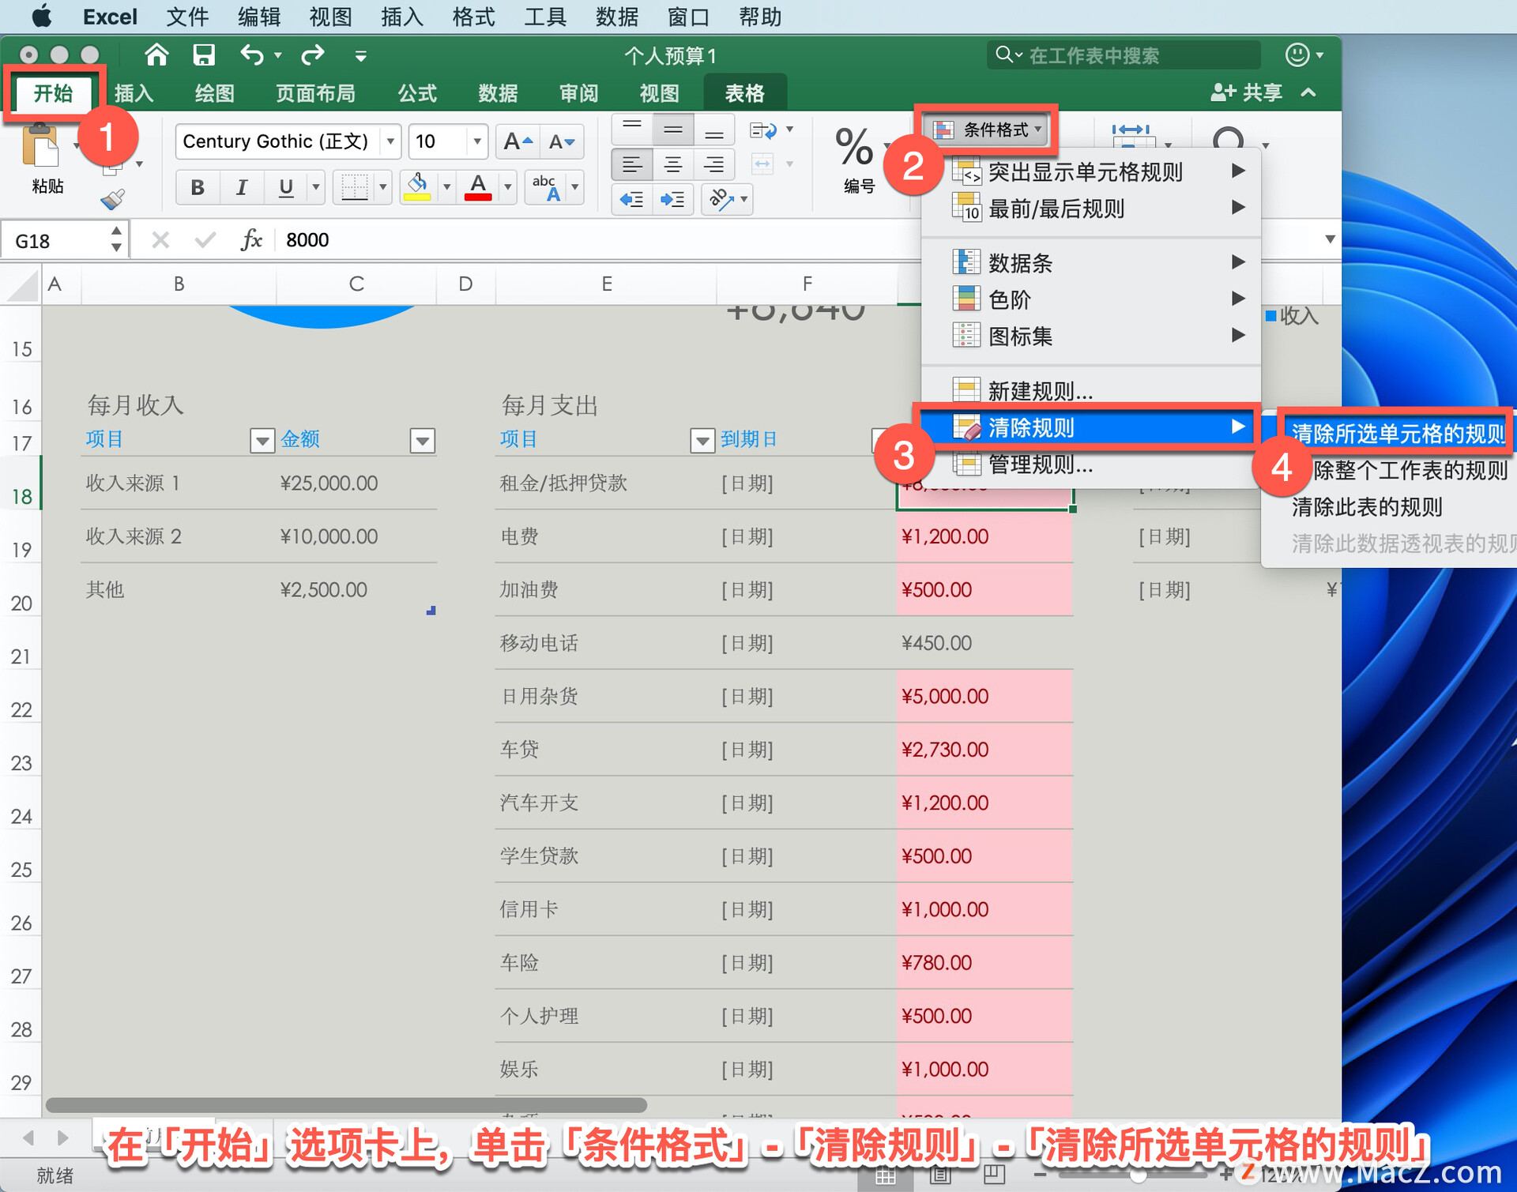Apply red font color
The width and height of the screenshot is (1517, 1192).
coord(478,187)
